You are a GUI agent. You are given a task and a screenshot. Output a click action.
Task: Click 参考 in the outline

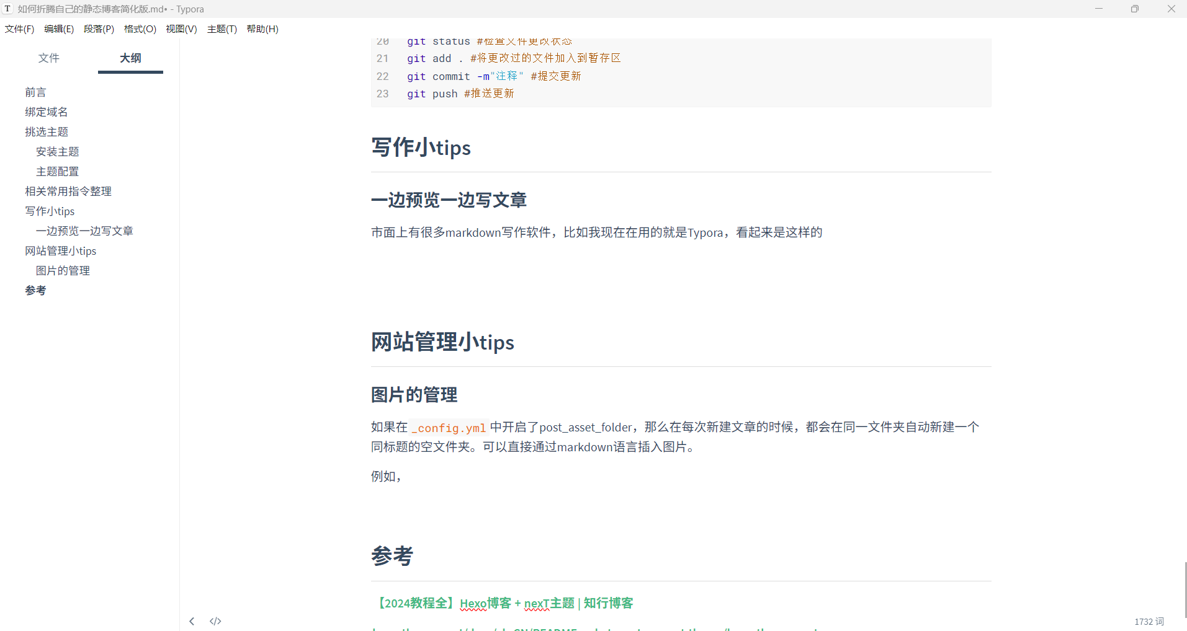[35, 291]
